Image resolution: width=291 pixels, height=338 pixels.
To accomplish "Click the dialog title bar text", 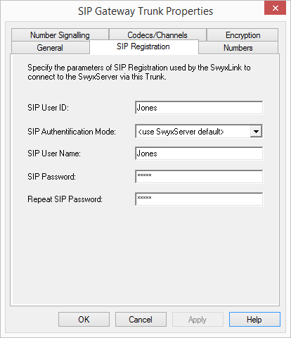I will coord(145,11).
